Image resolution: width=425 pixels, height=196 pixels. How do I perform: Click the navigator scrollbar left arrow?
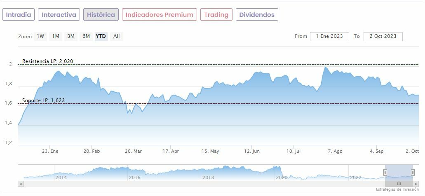pyautogui.click(x=21, y=184)
